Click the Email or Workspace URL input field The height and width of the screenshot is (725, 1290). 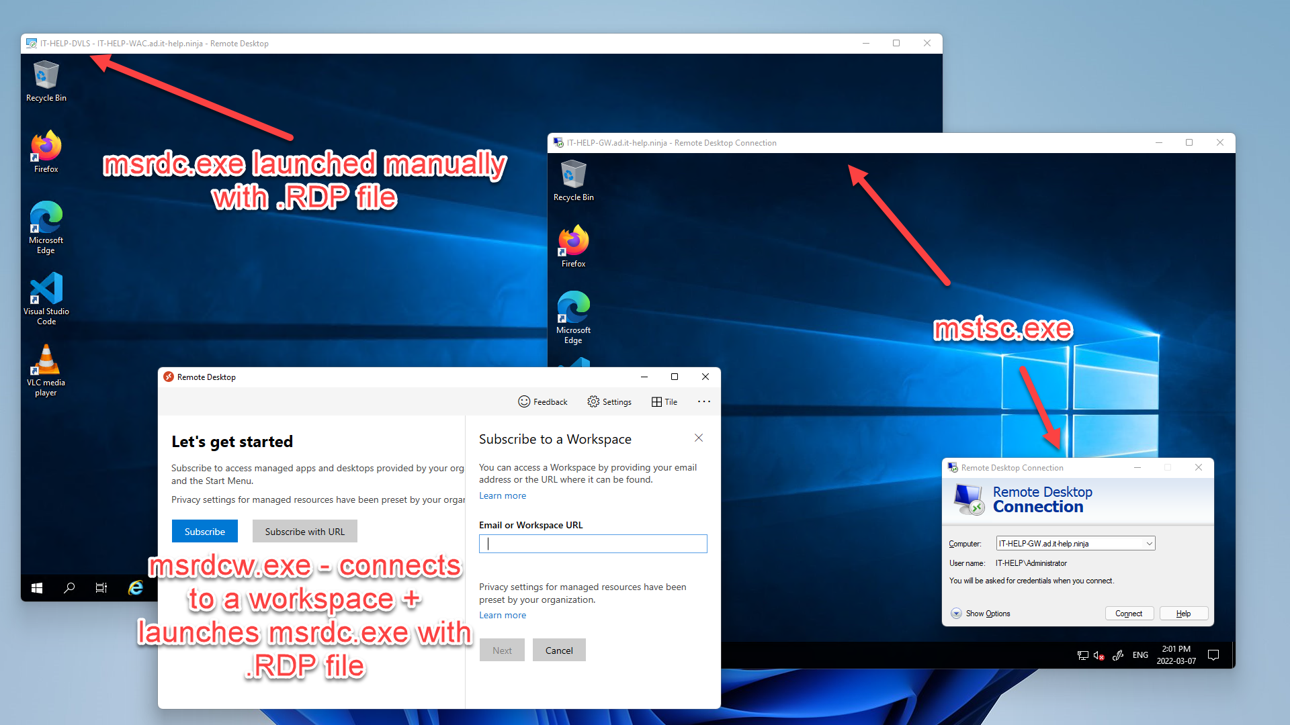tap(591, 545)
